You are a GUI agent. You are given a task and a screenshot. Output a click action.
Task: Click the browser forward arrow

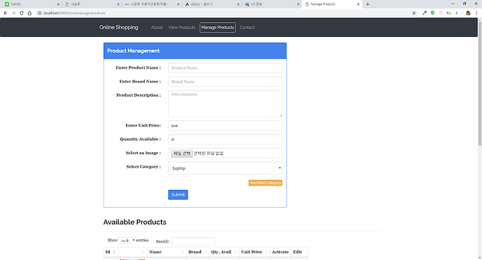tap(13, 13)
